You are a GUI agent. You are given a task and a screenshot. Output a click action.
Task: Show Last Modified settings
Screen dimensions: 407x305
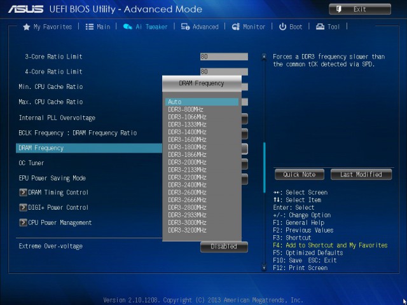point(361,174)
